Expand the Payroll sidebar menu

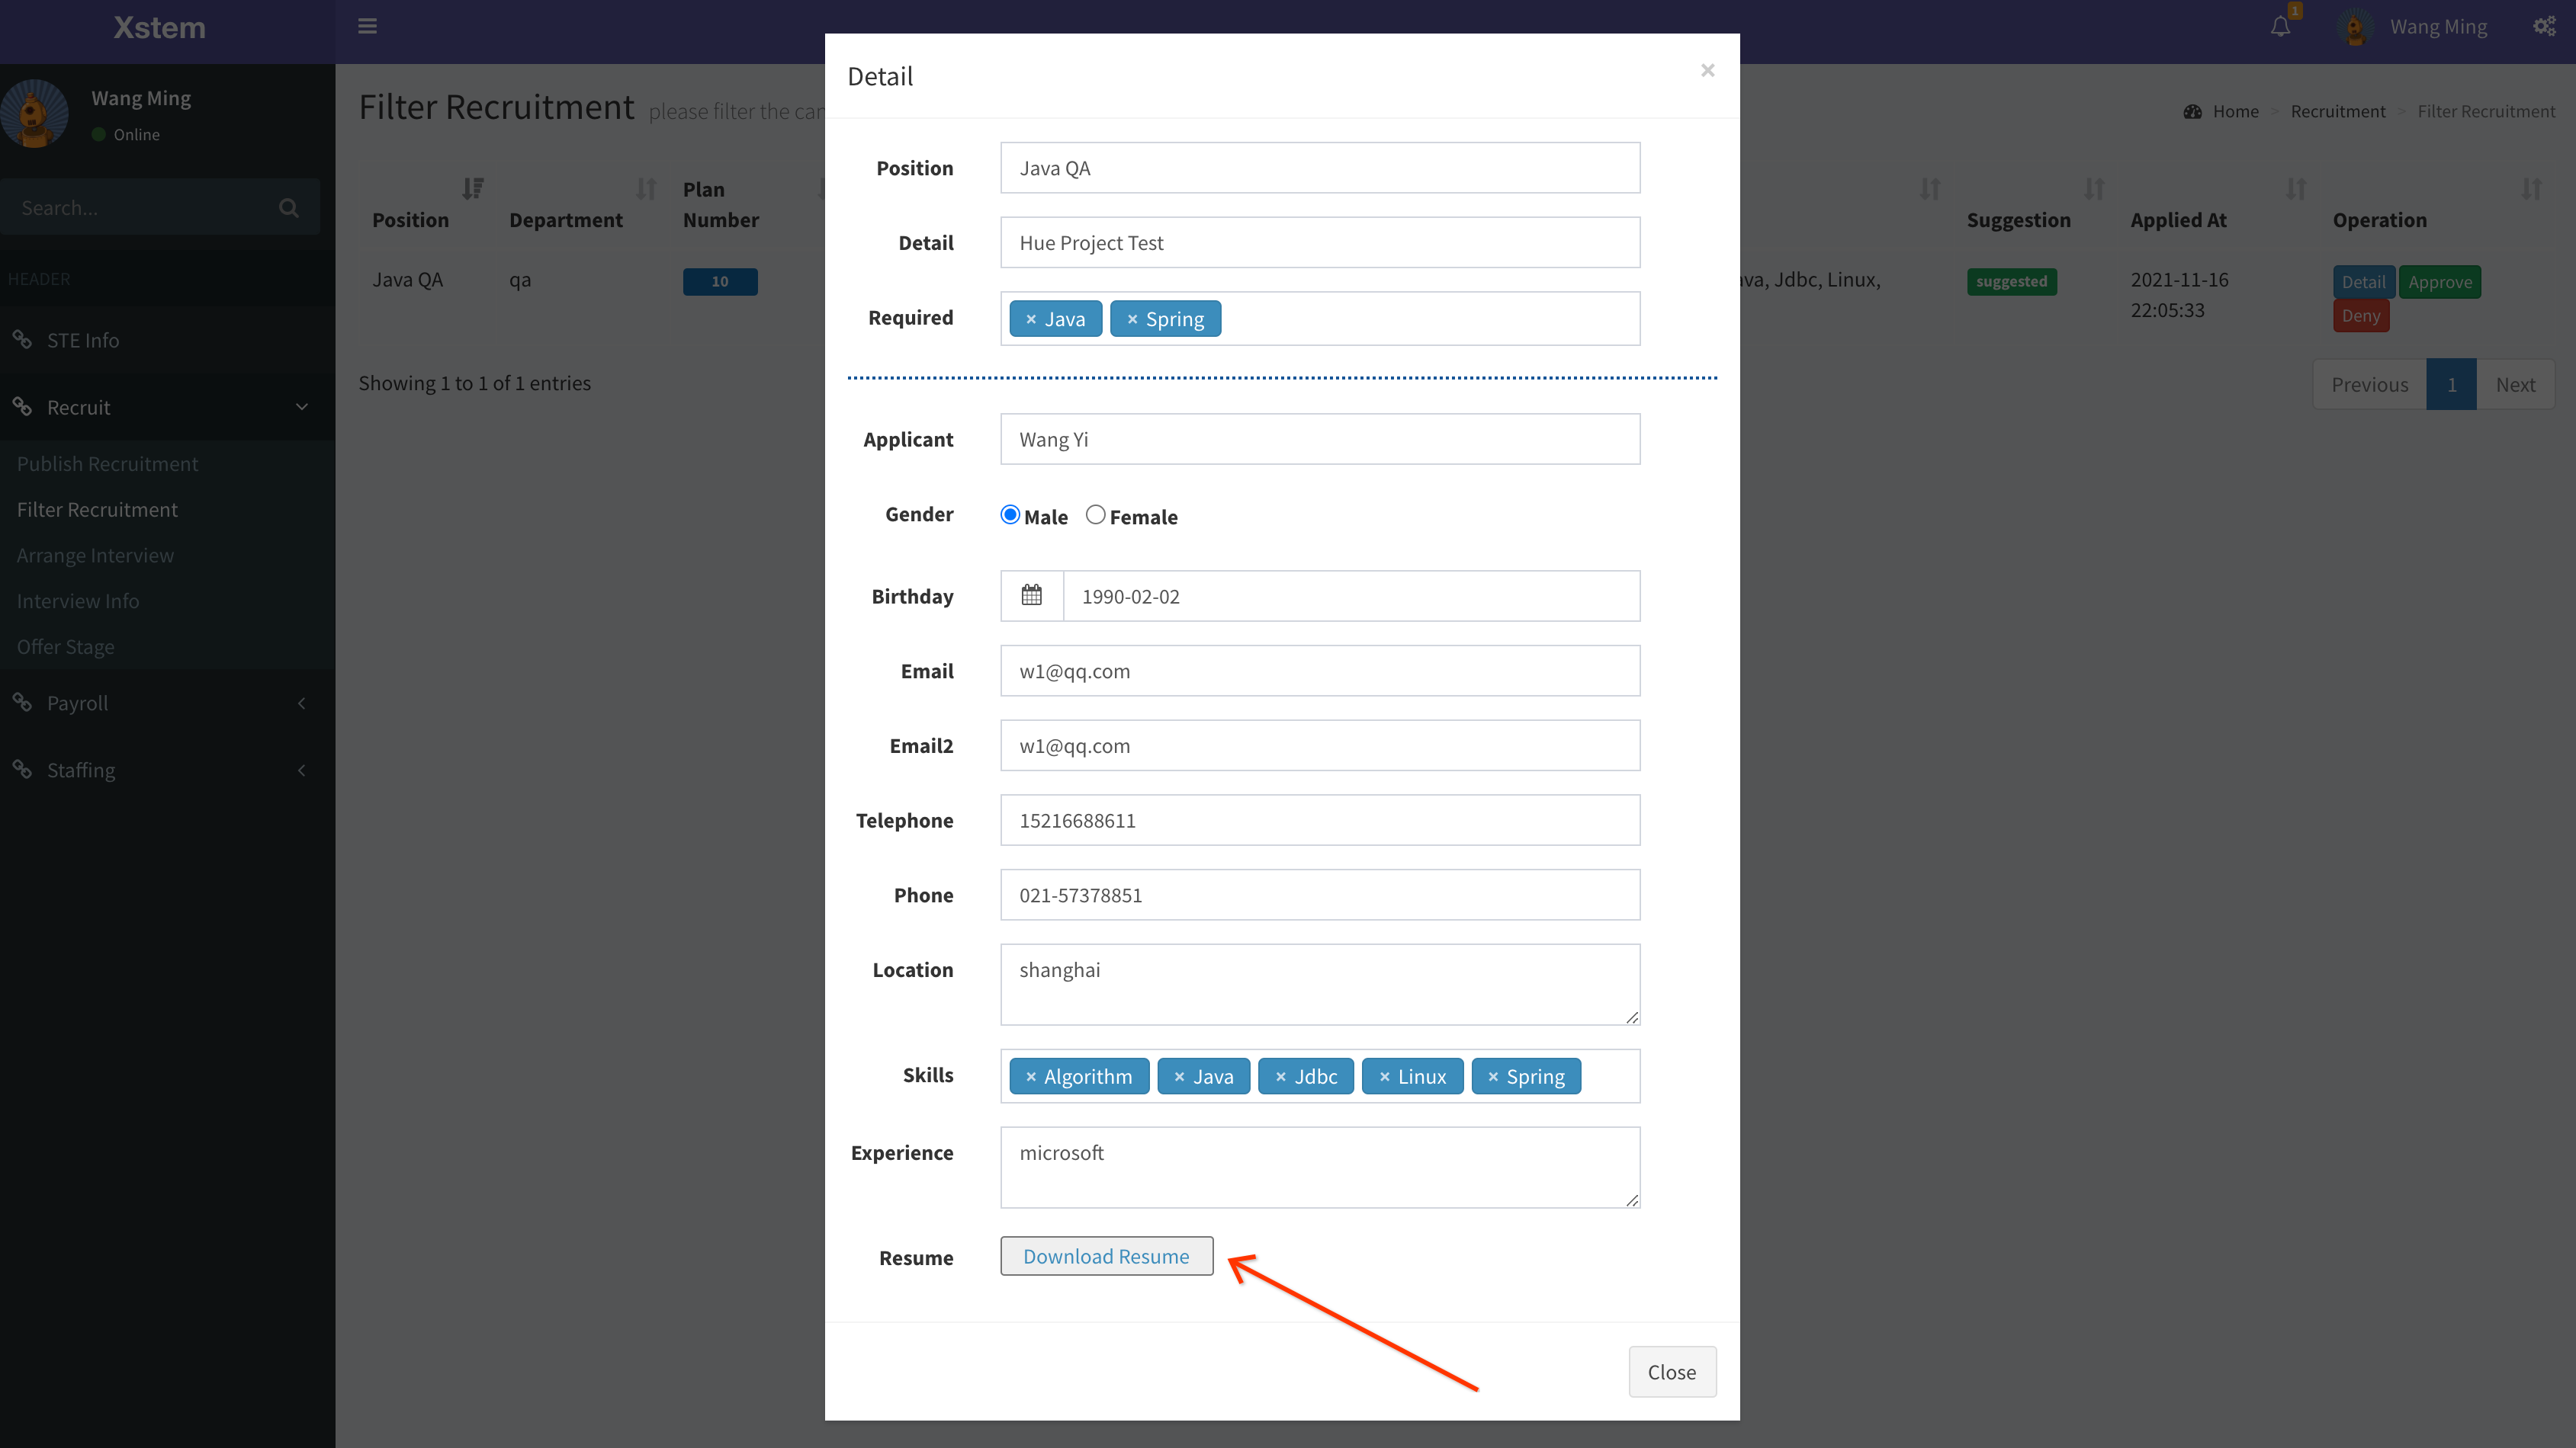(167, 703)
